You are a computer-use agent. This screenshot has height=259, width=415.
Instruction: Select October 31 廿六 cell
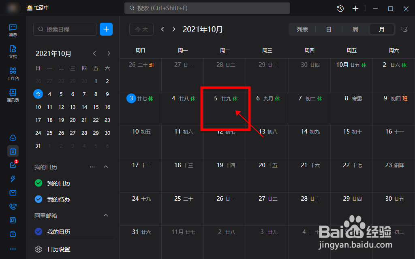click(x=140, y=242)
